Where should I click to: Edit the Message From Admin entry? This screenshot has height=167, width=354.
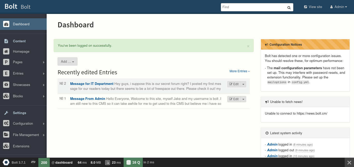[234, 99]
